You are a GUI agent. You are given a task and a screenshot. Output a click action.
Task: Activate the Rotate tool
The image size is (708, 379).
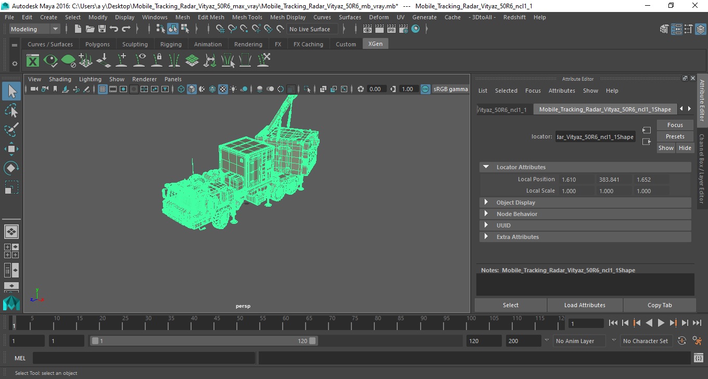point(11,168)
